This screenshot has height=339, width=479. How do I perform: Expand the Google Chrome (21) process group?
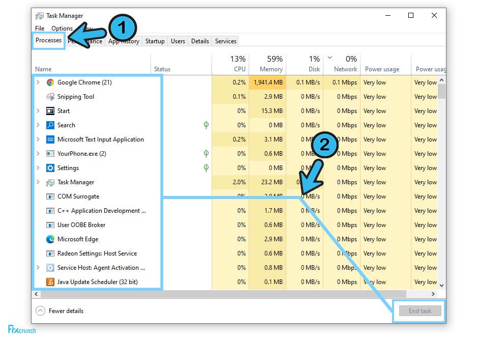38,82
